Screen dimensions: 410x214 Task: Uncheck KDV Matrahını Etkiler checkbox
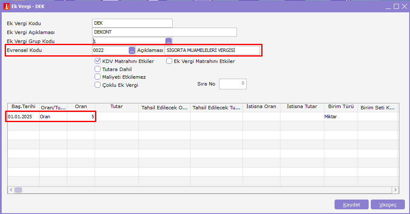(x=98, y=61)
